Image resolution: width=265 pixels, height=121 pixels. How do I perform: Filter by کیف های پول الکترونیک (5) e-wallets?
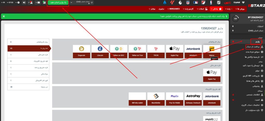click(x=28, y=61)
